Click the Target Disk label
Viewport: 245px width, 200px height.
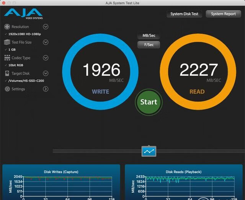[x=20, y=73]
